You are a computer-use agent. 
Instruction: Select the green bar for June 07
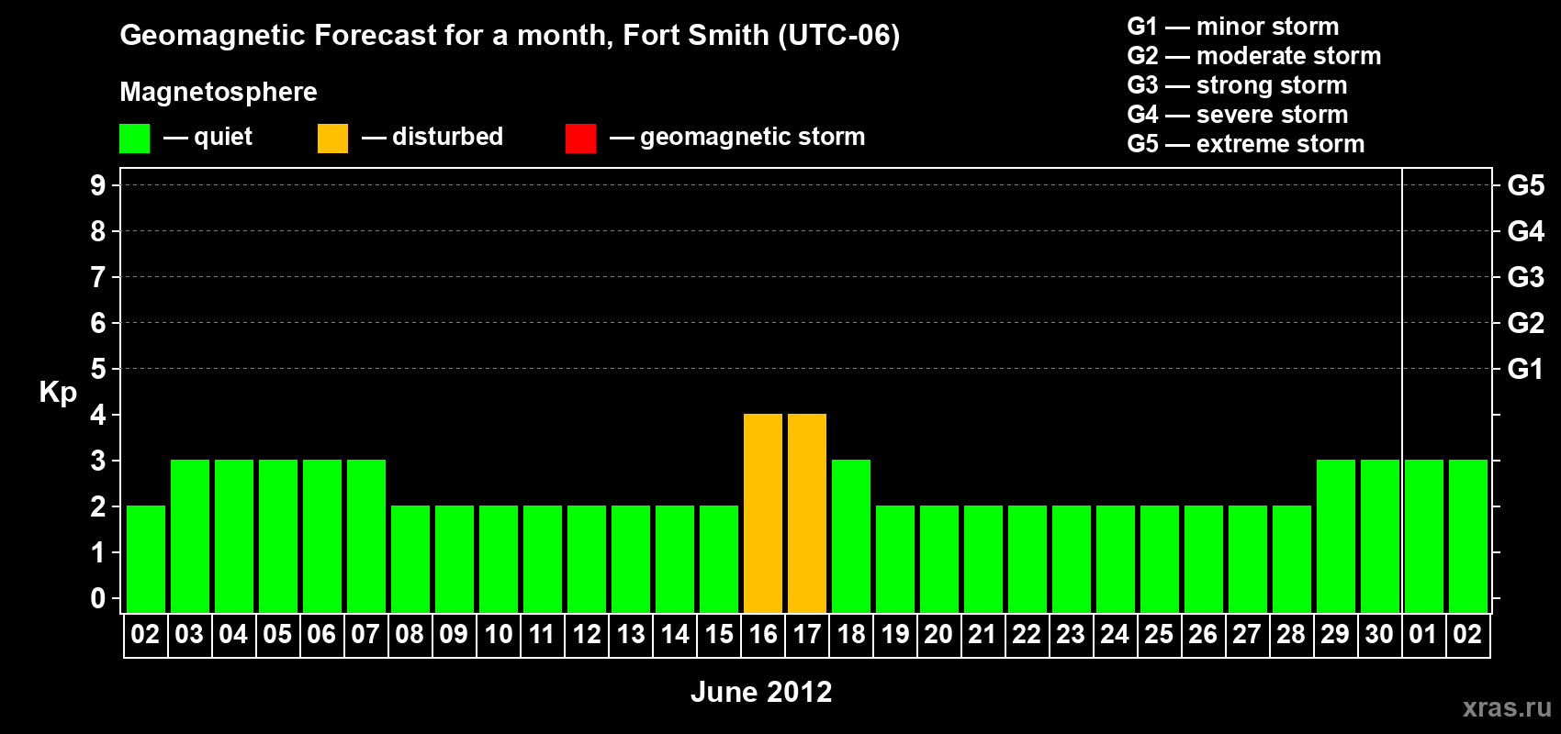coord(366,536)
